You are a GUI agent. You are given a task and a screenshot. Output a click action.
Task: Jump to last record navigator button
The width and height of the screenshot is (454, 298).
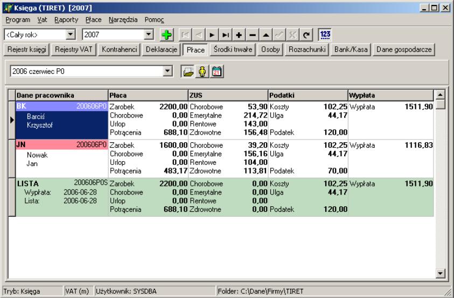226,35
